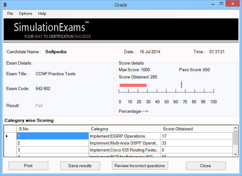
Task: Maximize the Grade window
Action: [221, 4]
